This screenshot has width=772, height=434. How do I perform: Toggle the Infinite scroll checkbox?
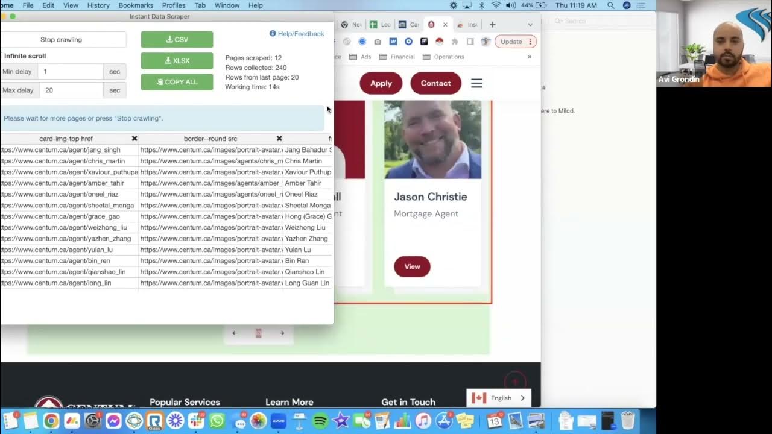(1, 56)
